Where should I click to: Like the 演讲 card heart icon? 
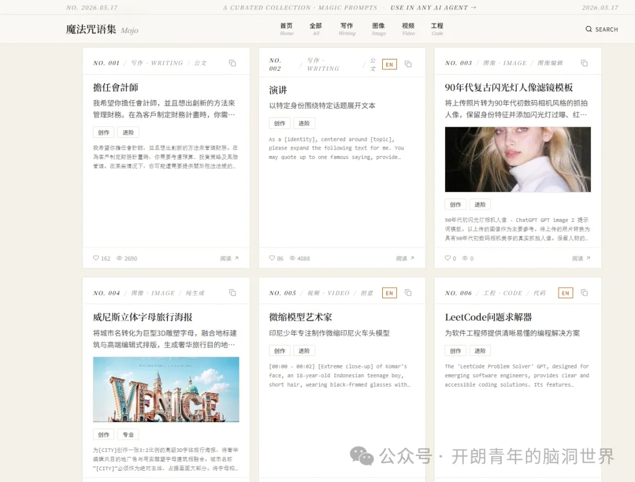[x=272, y=258]
